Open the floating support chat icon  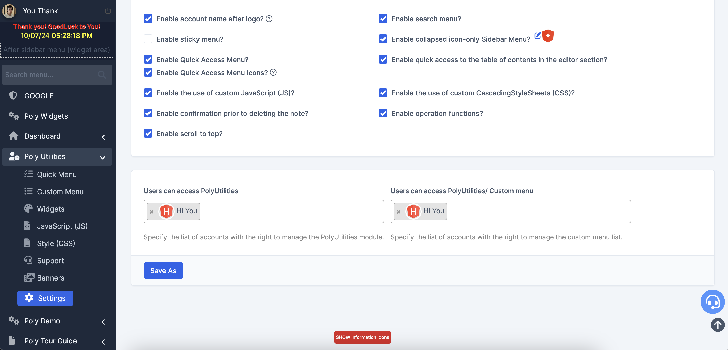click(x=713, y=302)
